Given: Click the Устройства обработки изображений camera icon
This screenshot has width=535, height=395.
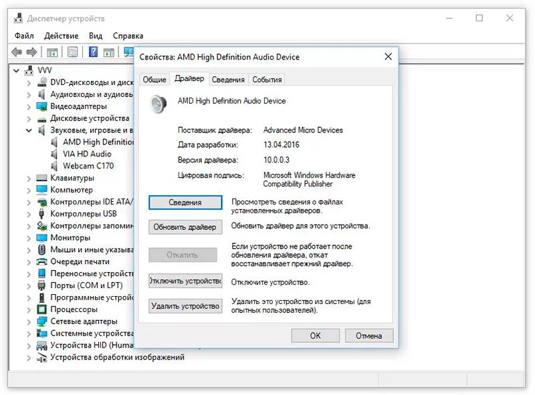Looking at the screenshot, I should [41, 358].
